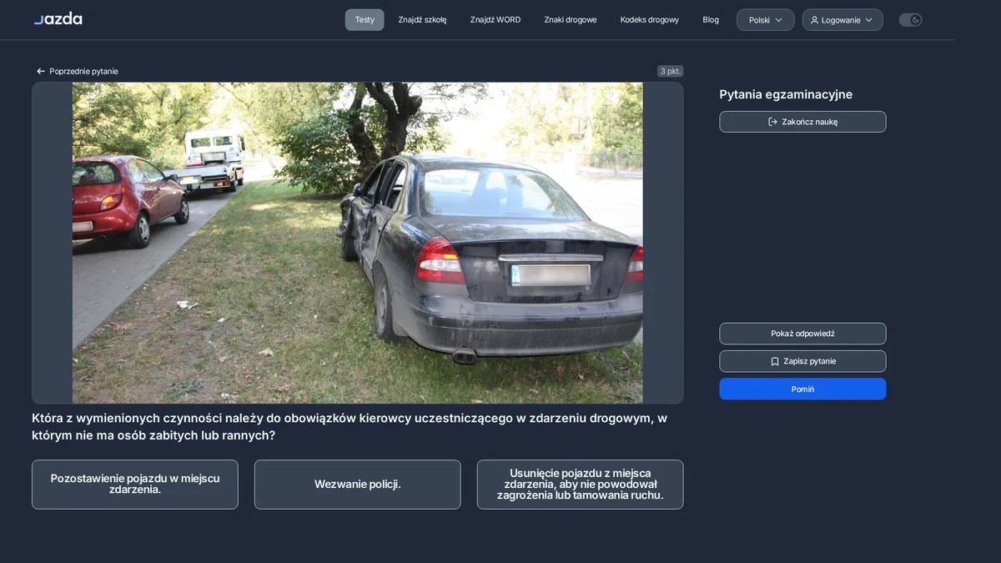The height and width of the screenshot is (563, 1001).
Task: Click the exit icon in Zakończ naukę
Action: pyautogui.click(x=772, y=122)
